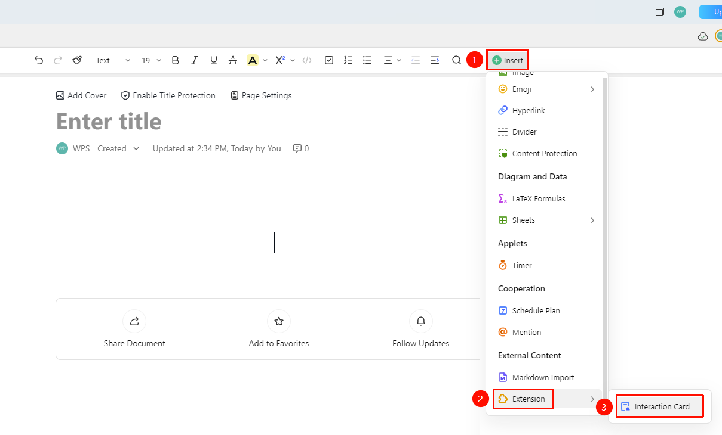Click Enable Title Protection
Viewport: 722px width, 435px height.
[168, 95]
